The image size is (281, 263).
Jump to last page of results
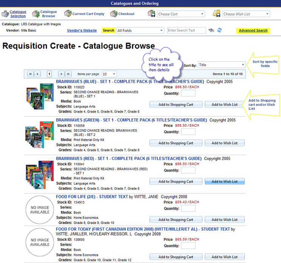tap(68, 74)
